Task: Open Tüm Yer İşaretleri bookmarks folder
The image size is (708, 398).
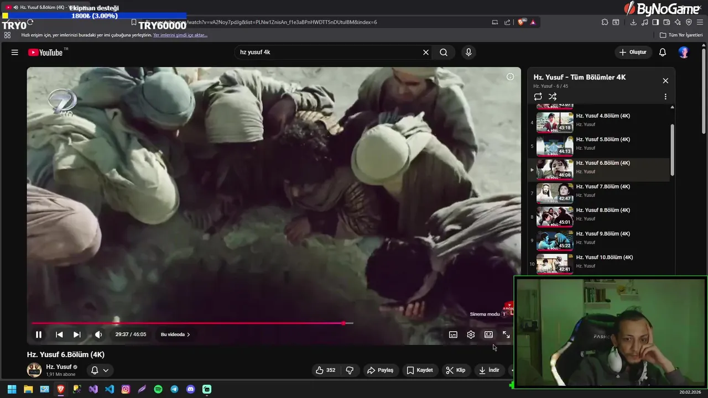Action: click(681, 35)
